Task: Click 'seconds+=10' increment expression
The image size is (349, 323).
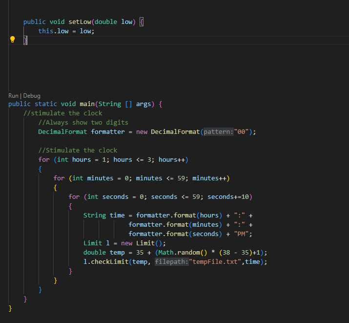Action: (228, 197)
